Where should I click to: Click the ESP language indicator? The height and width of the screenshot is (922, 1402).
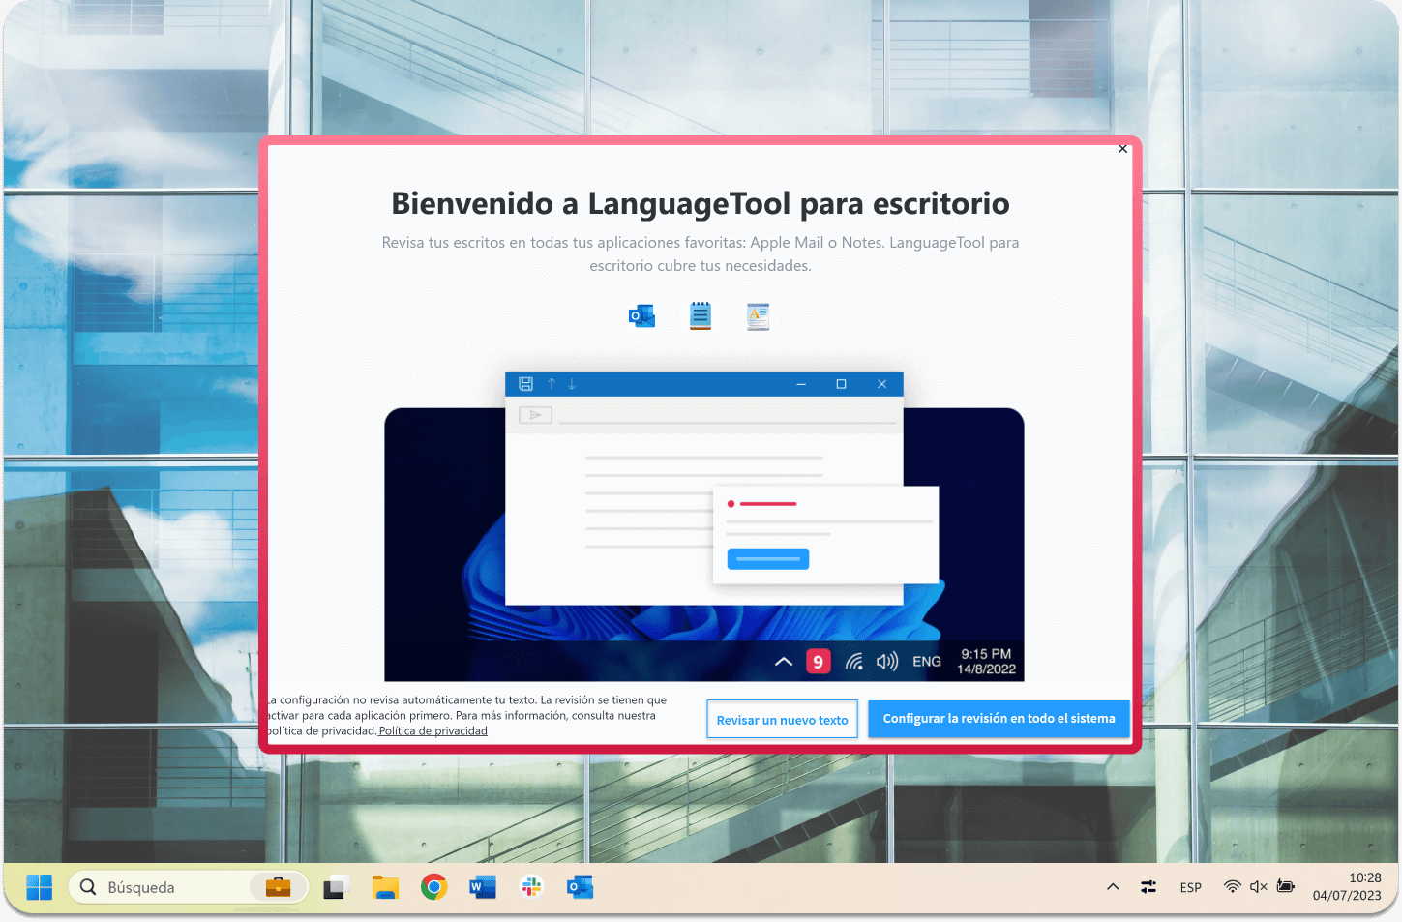point(1191,887)
